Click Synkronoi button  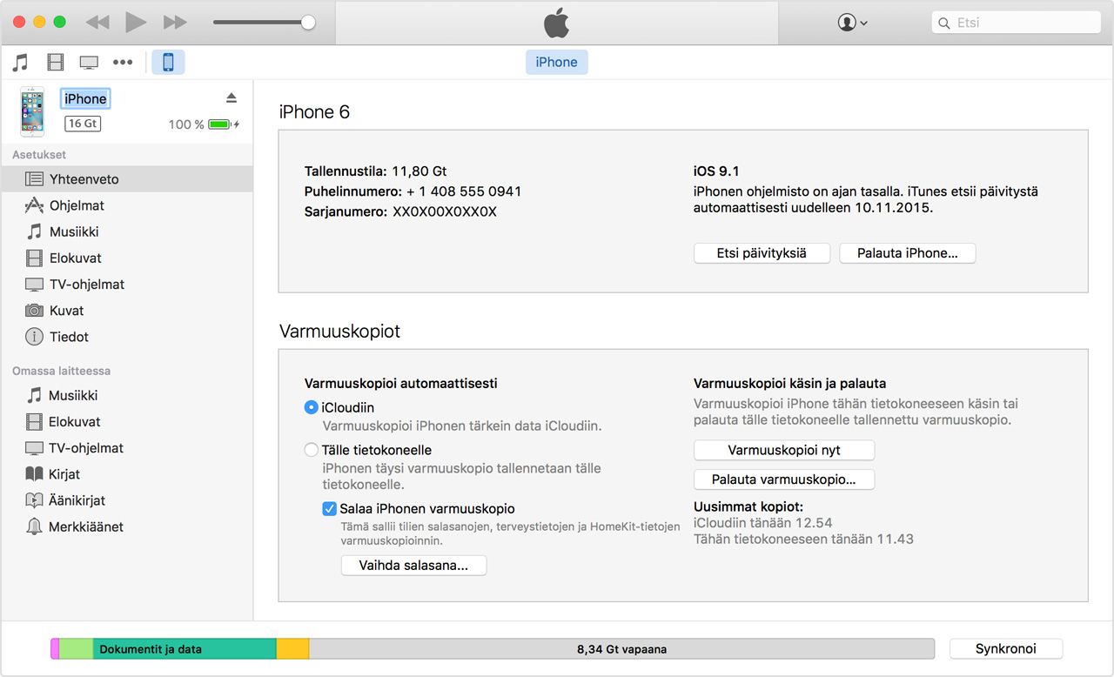[x=1006, y=649]
